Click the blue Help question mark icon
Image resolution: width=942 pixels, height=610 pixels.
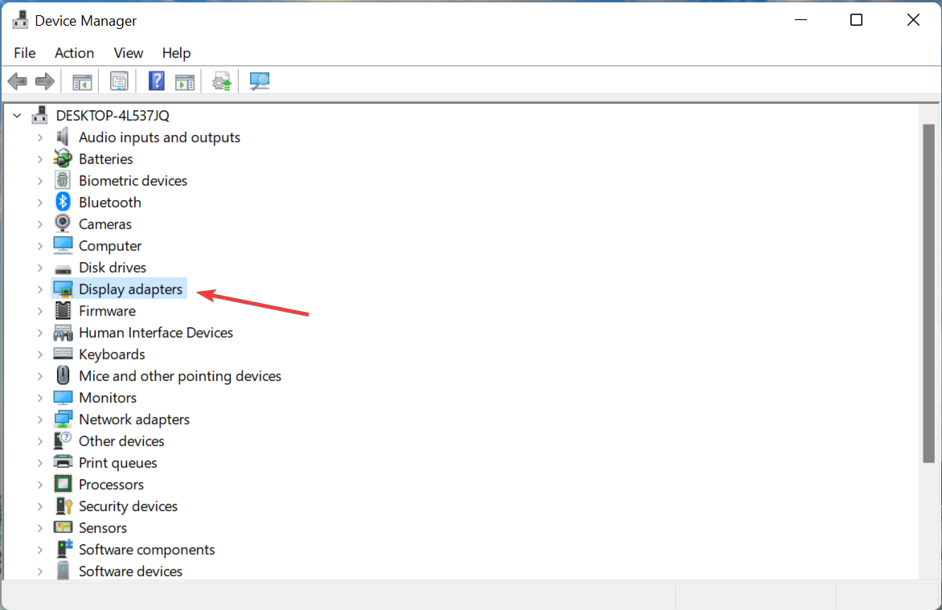156,81
